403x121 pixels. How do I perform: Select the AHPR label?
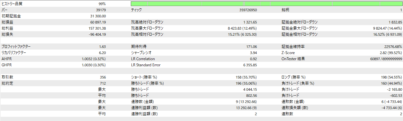coord(6,59)
